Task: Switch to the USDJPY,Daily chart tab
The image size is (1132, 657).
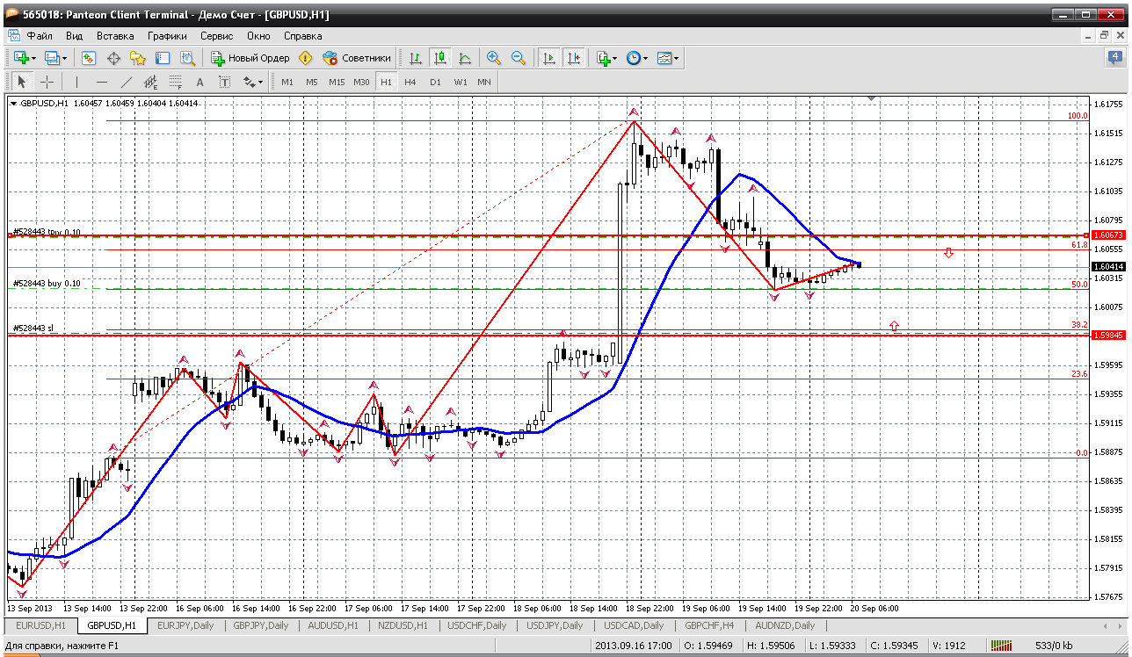Action: [554, 625]
